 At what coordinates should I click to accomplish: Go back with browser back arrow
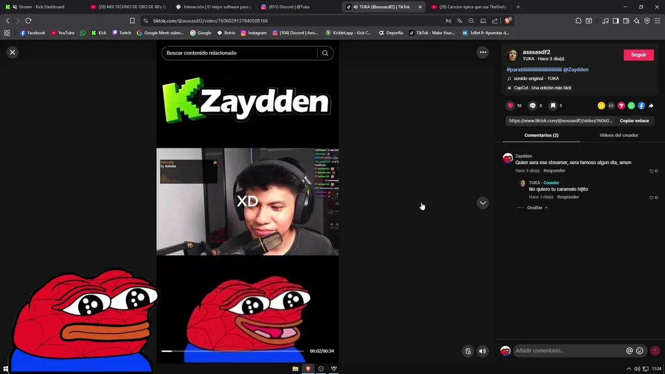(x=7, y=21)
